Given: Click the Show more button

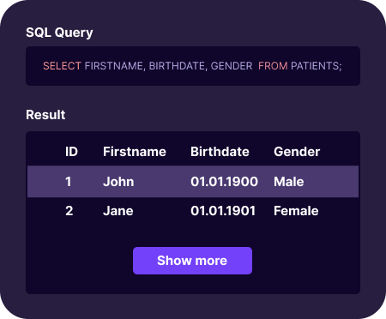Looking at the screenshot, I should click(x=192, y=261).
